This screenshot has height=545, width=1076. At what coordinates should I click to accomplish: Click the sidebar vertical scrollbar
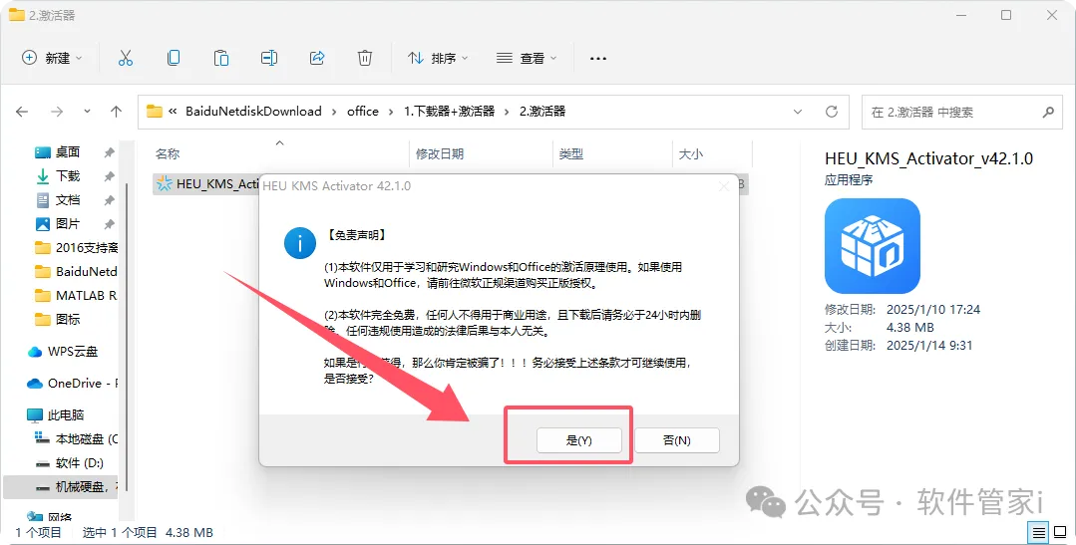coord(127,336)
